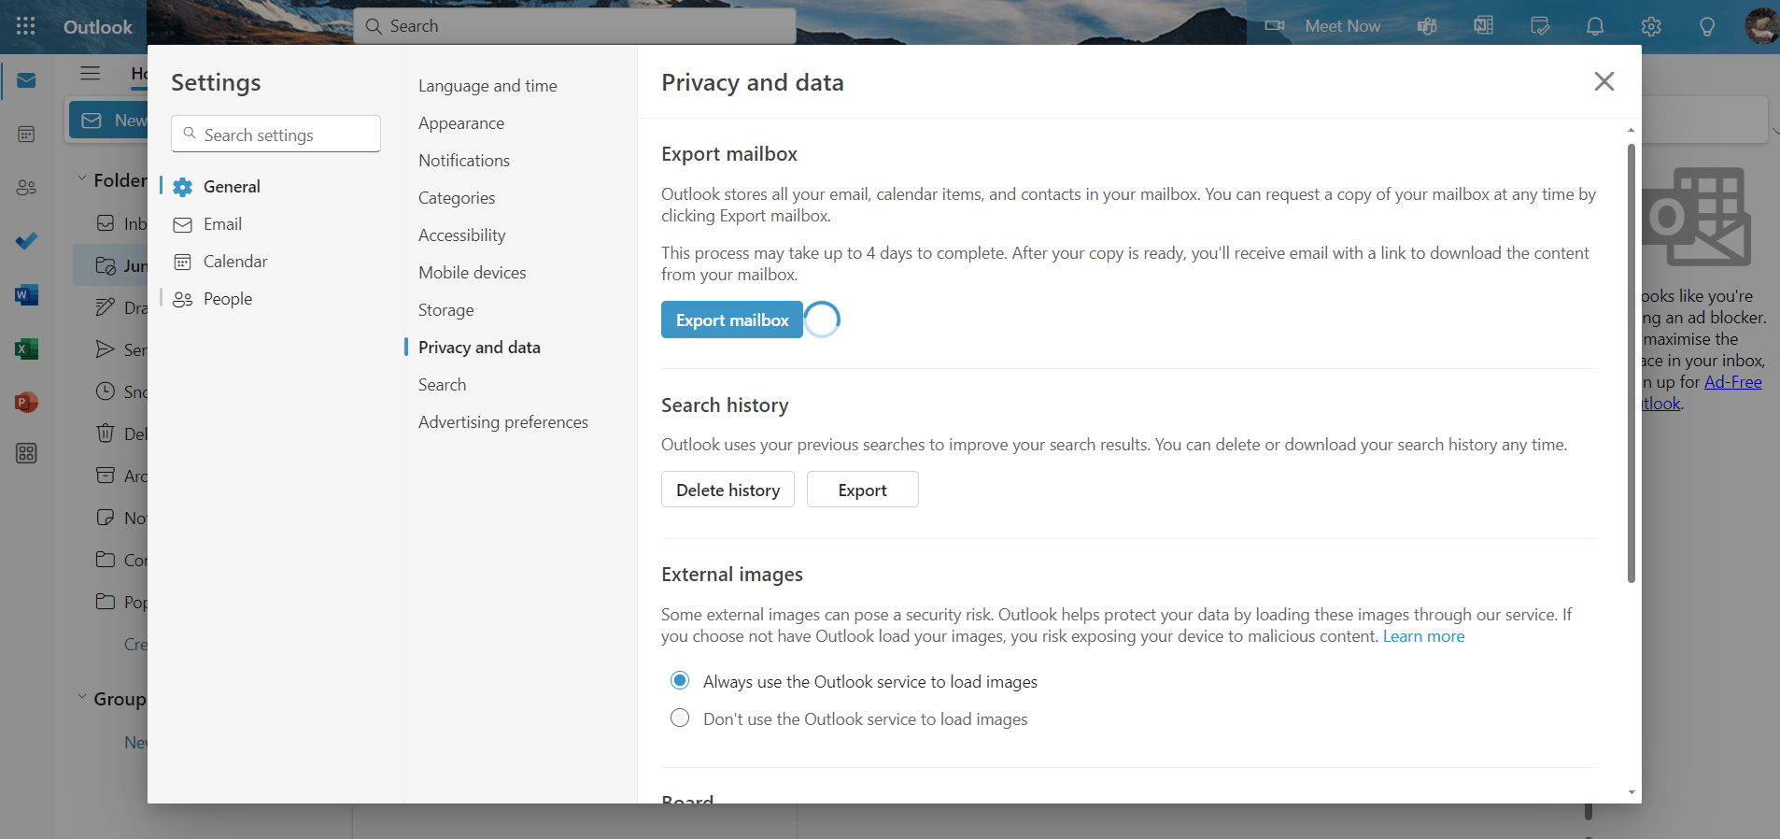Open the account profile picture
The height and width of the screenshot is (839, 1780).
pos(1761,25)
